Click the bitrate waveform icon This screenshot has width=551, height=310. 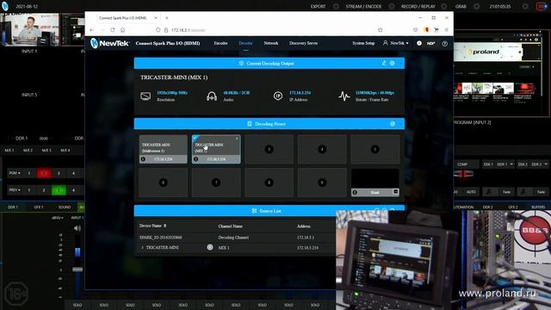click(x=344, y=96)
